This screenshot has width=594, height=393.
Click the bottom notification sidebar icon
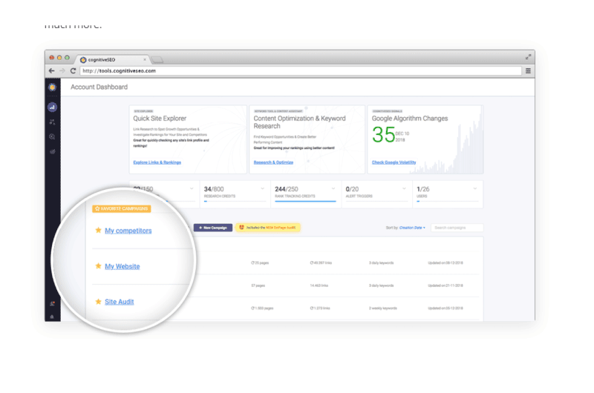tap(52, 317)
